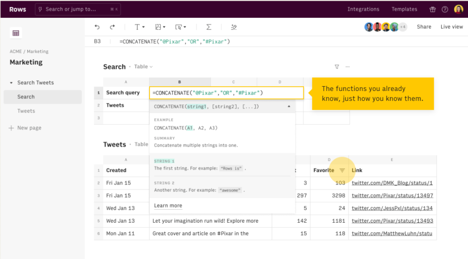Click the Favorite column filter icon
Screen dimensions: 468x259
(x=342, y=170)
